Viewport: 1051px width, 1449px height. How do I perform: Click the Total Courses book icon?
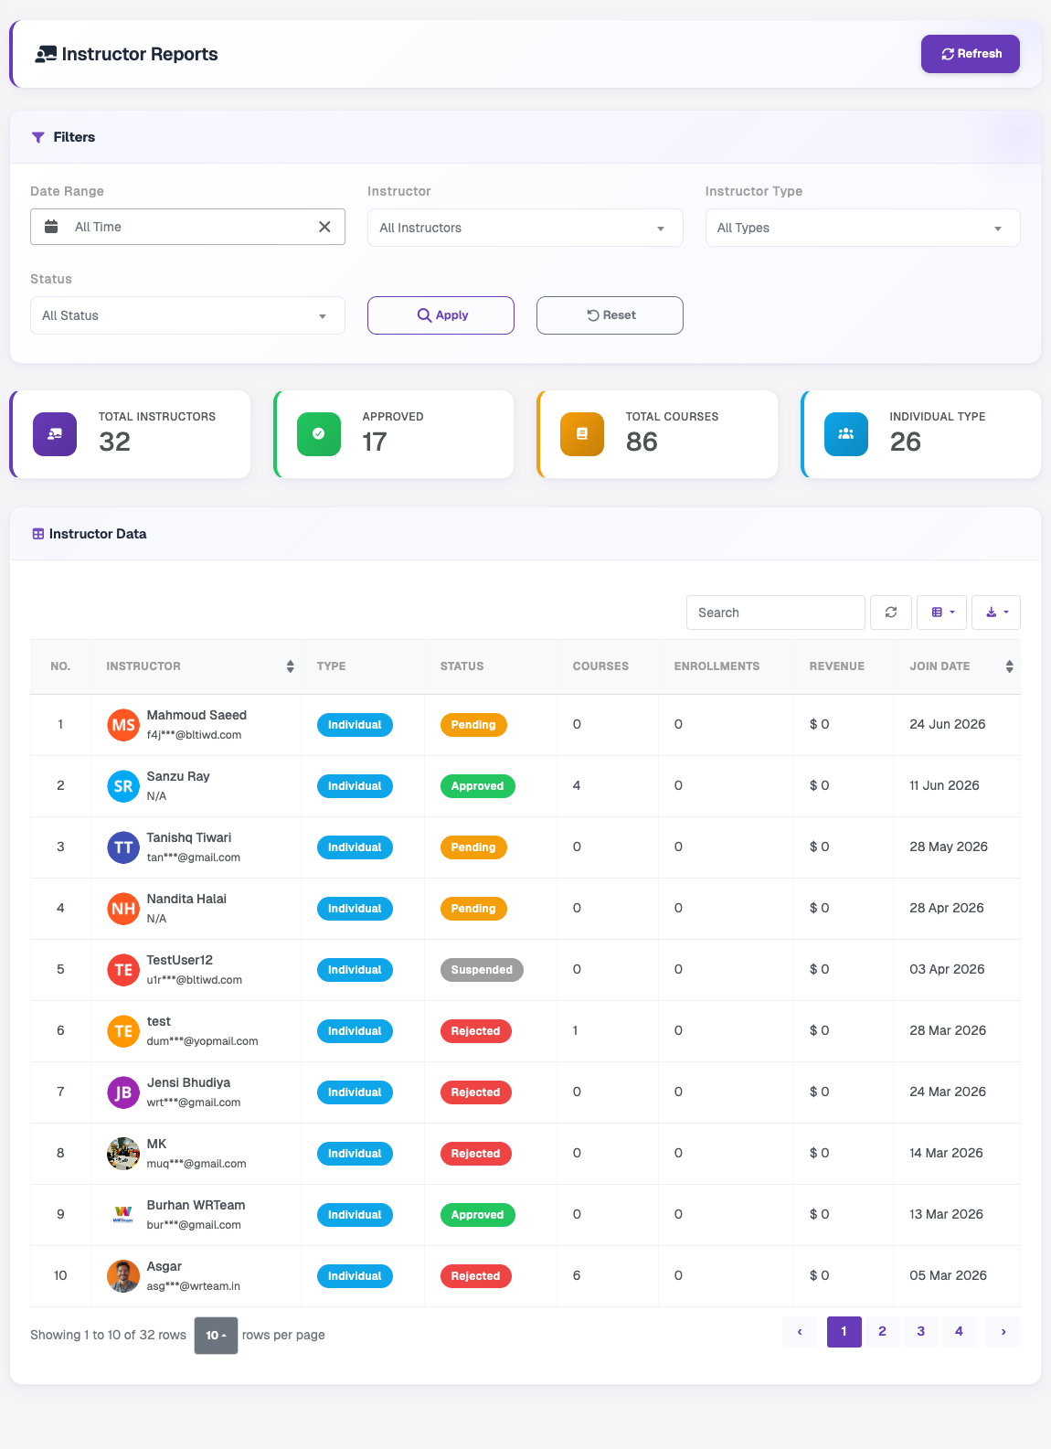pyautogui.click(x=582, y=434)
